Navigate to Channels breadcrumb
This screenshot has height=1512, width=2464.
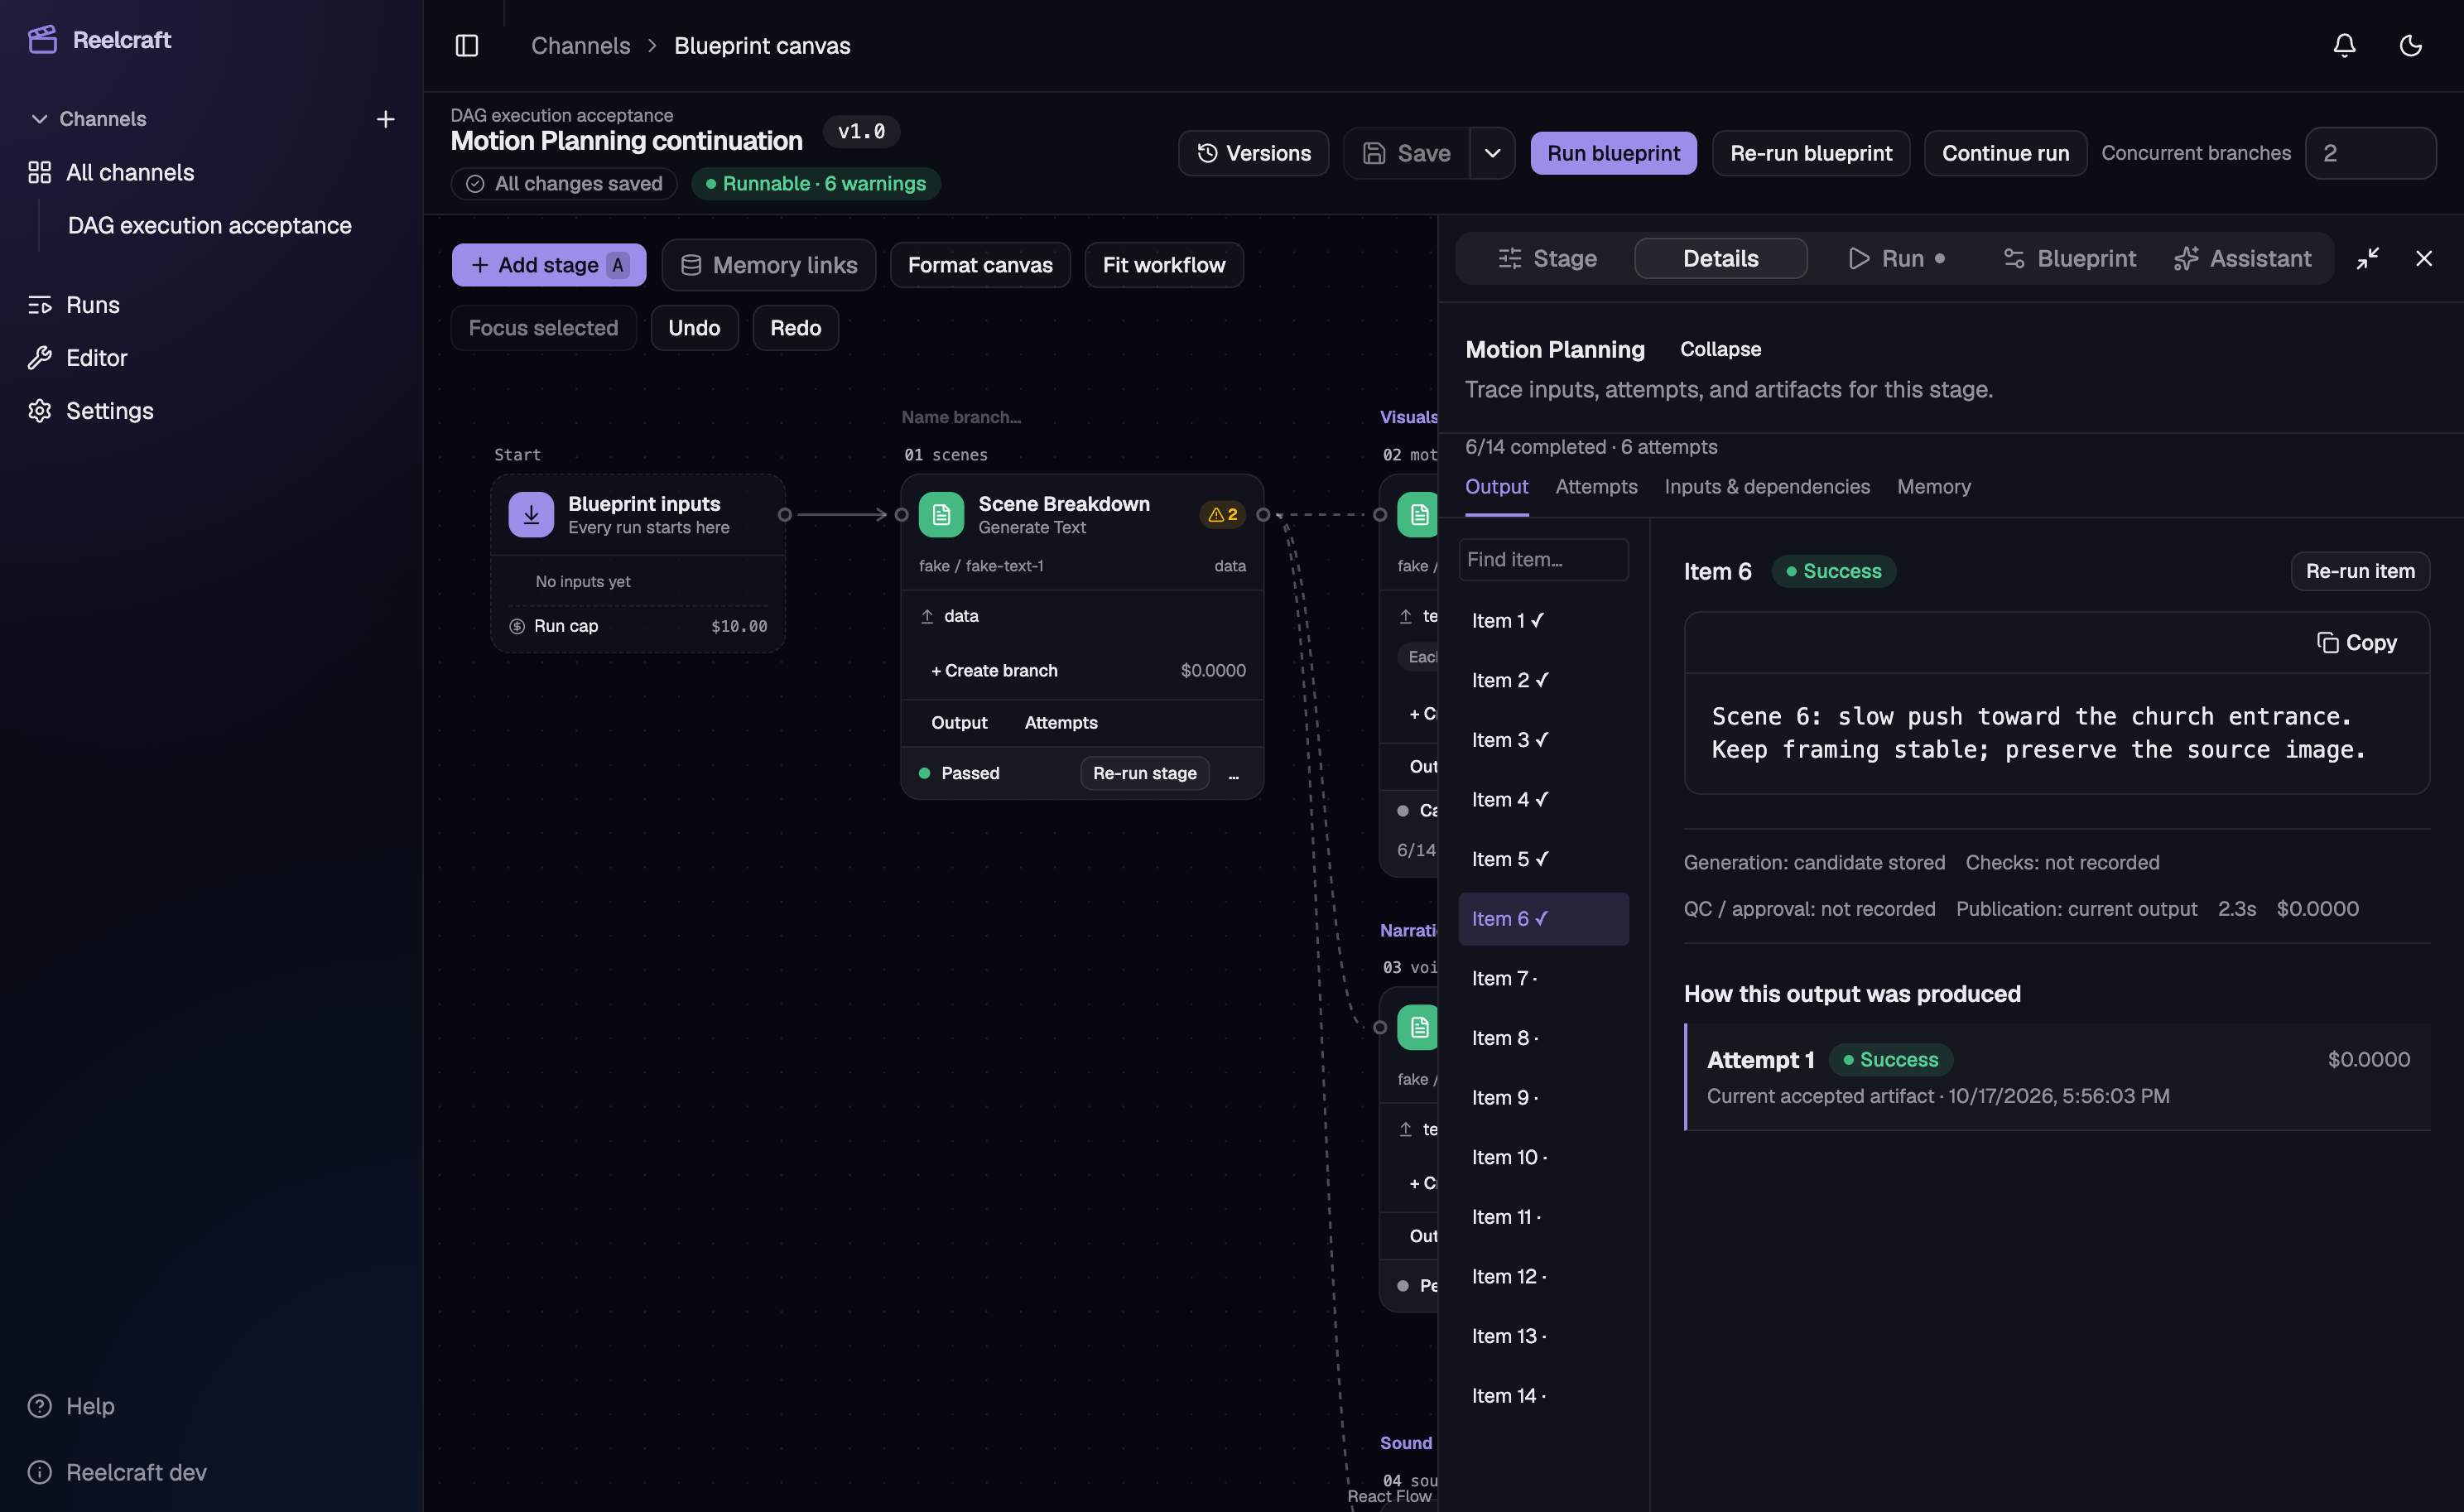click(x=580, y=45)
